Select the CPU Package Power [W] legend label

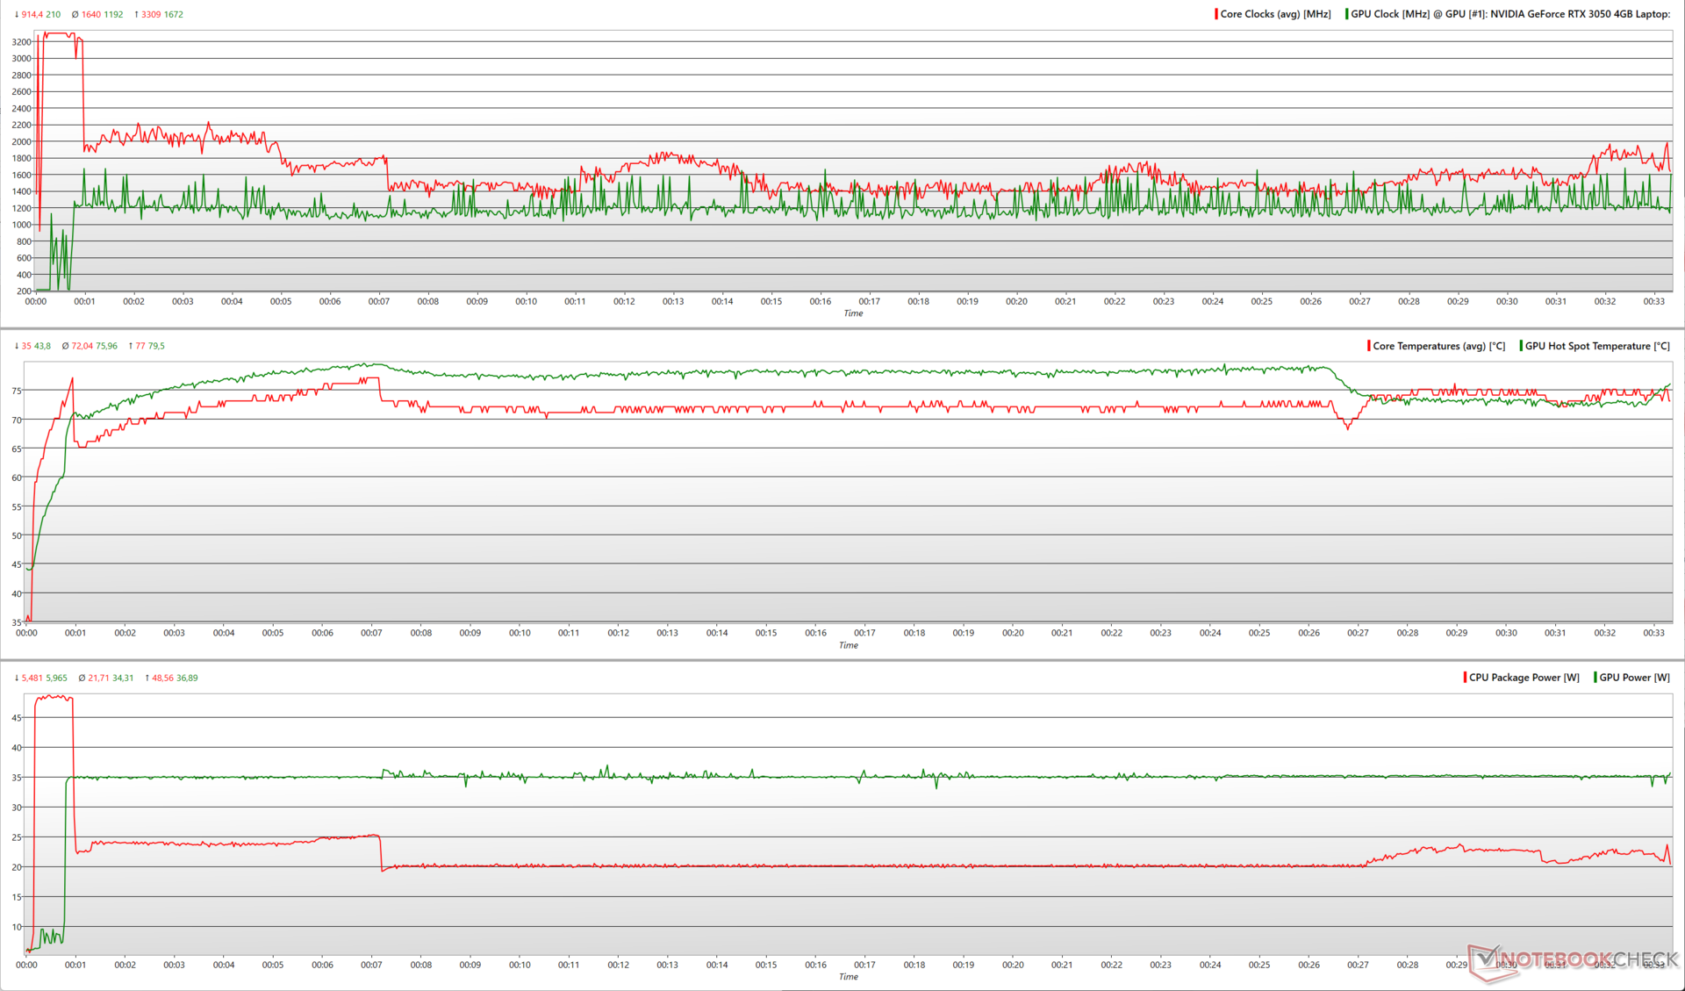pyautogui.click(x=1524, y=678)
